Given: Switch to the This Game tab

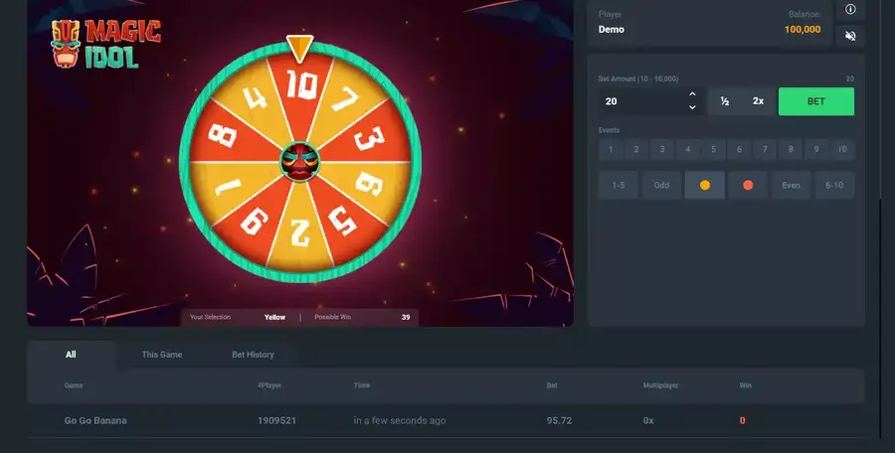Looking at the screenshot, I should tap(162, 355).
